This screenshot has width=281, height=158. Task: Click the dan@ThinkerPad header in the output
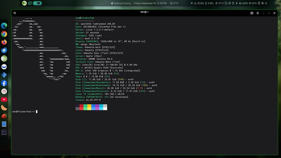(85, 18)
